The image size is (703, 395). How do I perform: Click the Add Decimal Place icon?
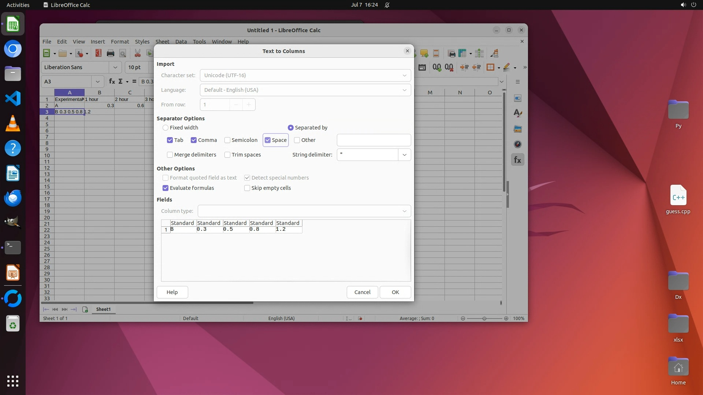coord(436,67)
